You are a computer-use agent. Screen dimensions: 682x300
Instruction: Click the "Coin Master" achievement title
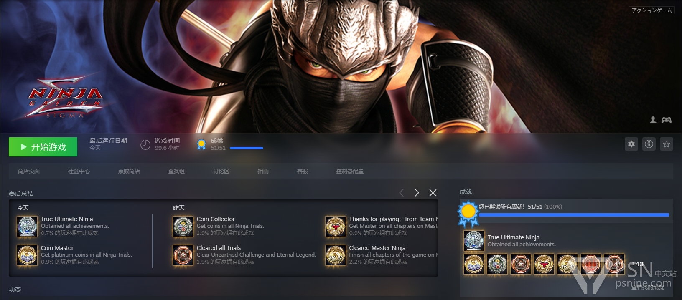57,248
